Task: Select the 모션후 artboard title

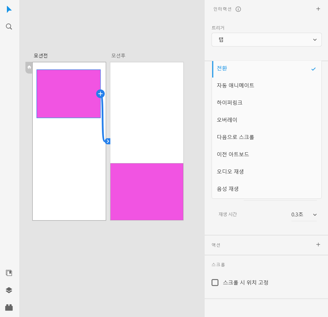Action: (118, 55)
